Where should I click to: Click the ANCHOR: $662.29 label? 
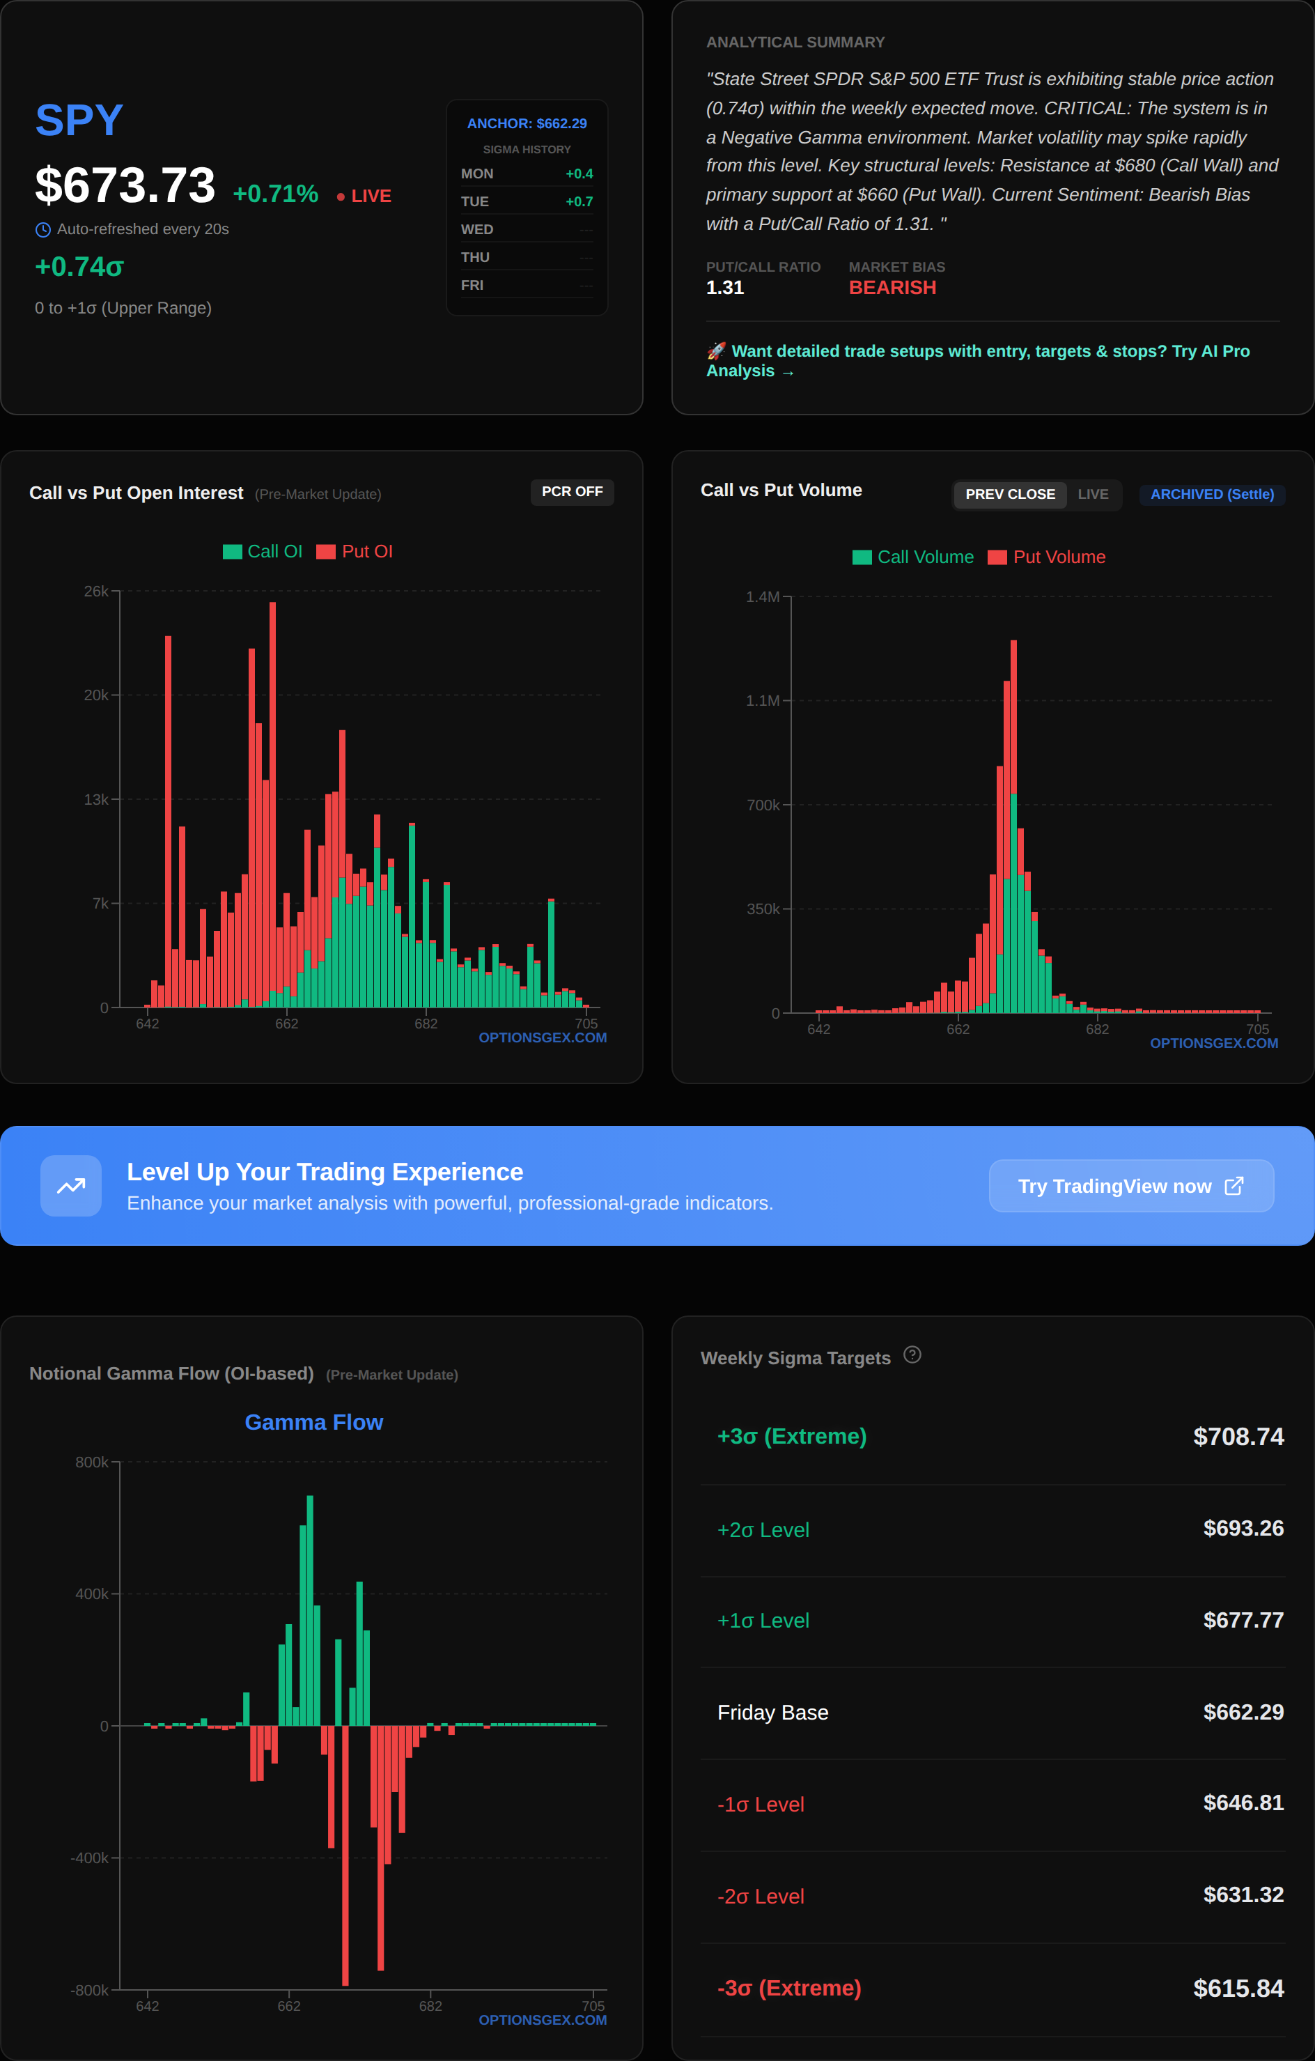[x=526, y=123]
